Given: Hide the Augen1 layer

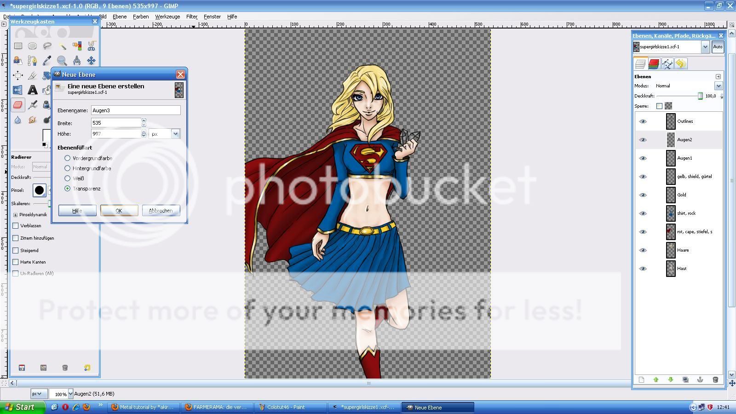Looking at the screenshot, I should [x=643, y=158].
